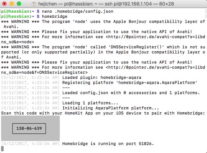
Task: Click the green zoom window button
Action: pyautogui.click(x=19, y=4)
